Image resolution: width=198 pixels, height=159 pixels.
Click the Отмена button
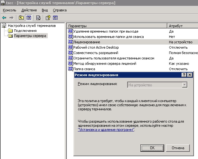pyautogui.click(x=178, y=148)
